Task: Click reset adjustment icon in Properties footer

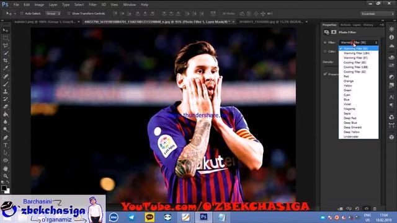Action: (357, 209)
